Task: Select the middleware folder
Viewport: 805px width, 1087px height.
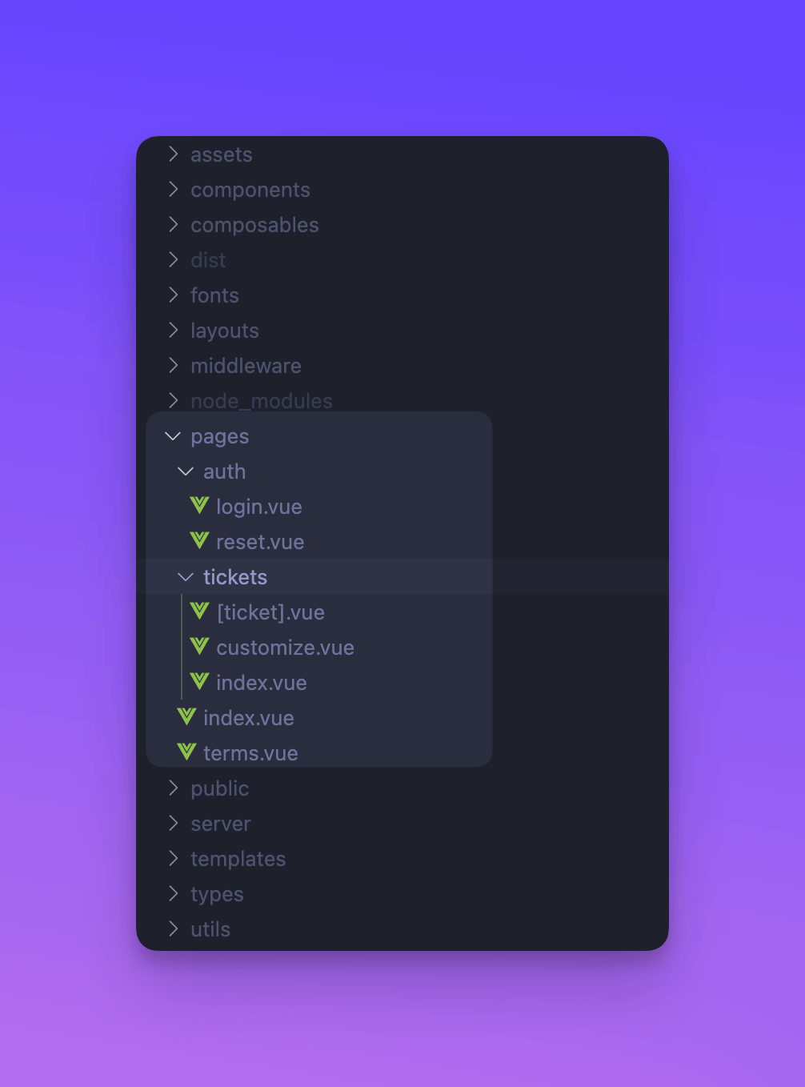Action: pyautogui.click(x=246, y=366)
